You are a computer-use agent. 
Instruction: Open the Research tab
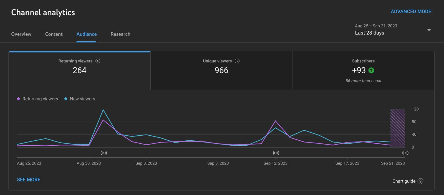pyautogui.click(x=120, y=34)
